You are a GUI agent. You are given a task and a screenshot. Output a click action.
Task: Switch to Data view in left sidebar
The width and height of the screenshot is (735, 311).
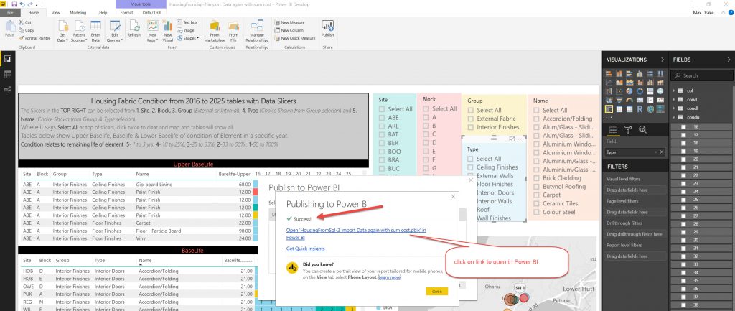pos(8,74)
